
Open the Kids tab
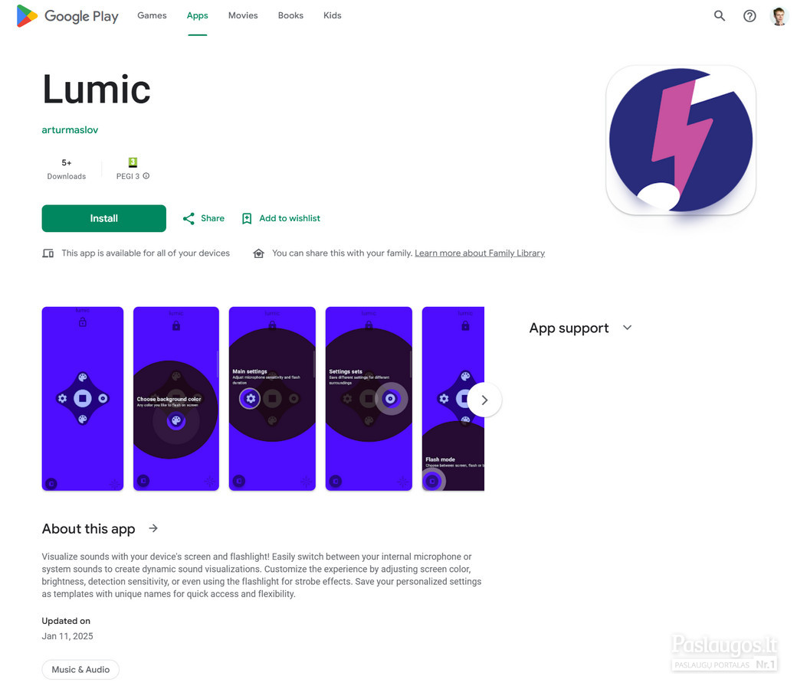click(333, 16)
